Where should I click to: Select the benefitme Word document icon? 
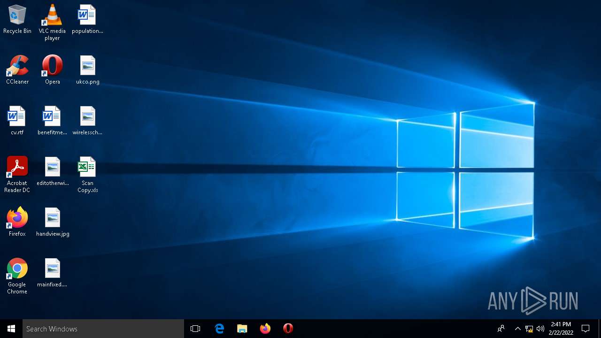52,121
